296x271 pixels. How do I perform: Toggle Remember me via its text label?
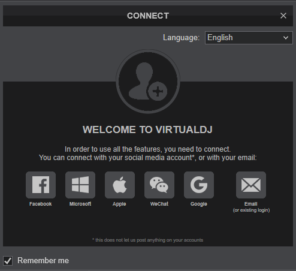[x=43, y=261]
